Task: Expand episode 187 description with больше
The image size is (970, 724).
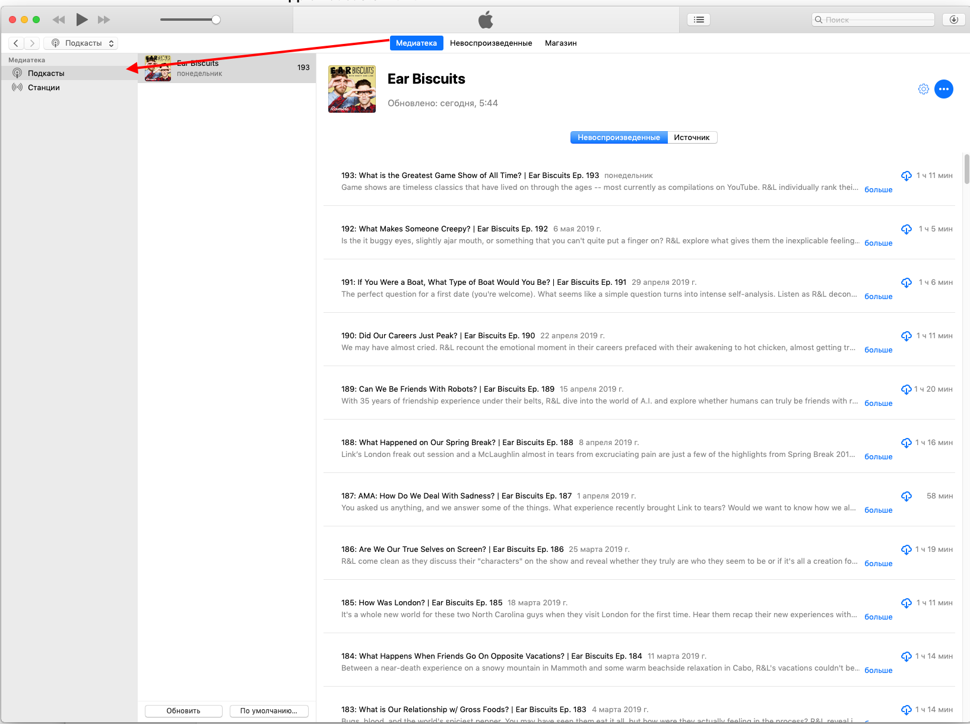Action: (x=879, y=510)
